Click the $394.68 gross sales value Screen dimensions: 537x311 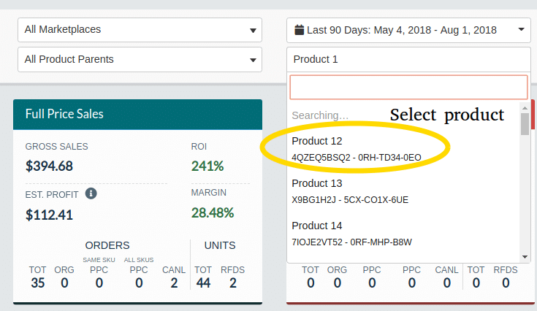(49, 166)
